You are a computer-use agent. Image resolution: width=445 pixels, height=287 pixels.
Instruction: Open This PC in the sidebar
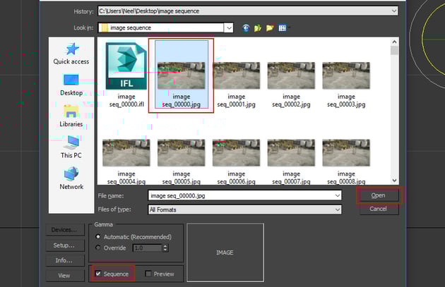pos(71,147)
